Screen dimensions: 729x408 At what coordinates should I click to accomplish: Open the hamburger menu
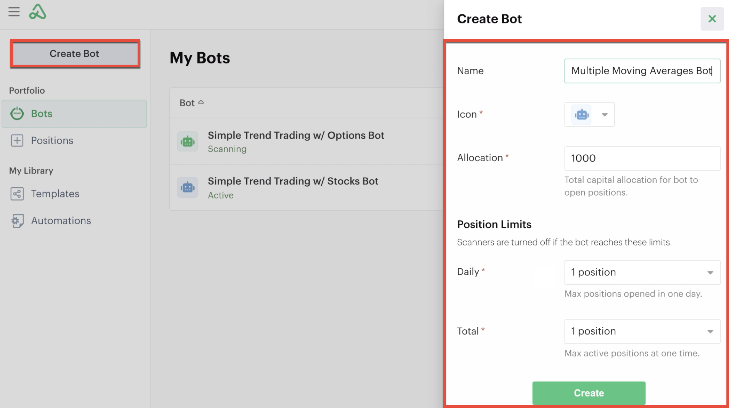(x=14, y=12)
